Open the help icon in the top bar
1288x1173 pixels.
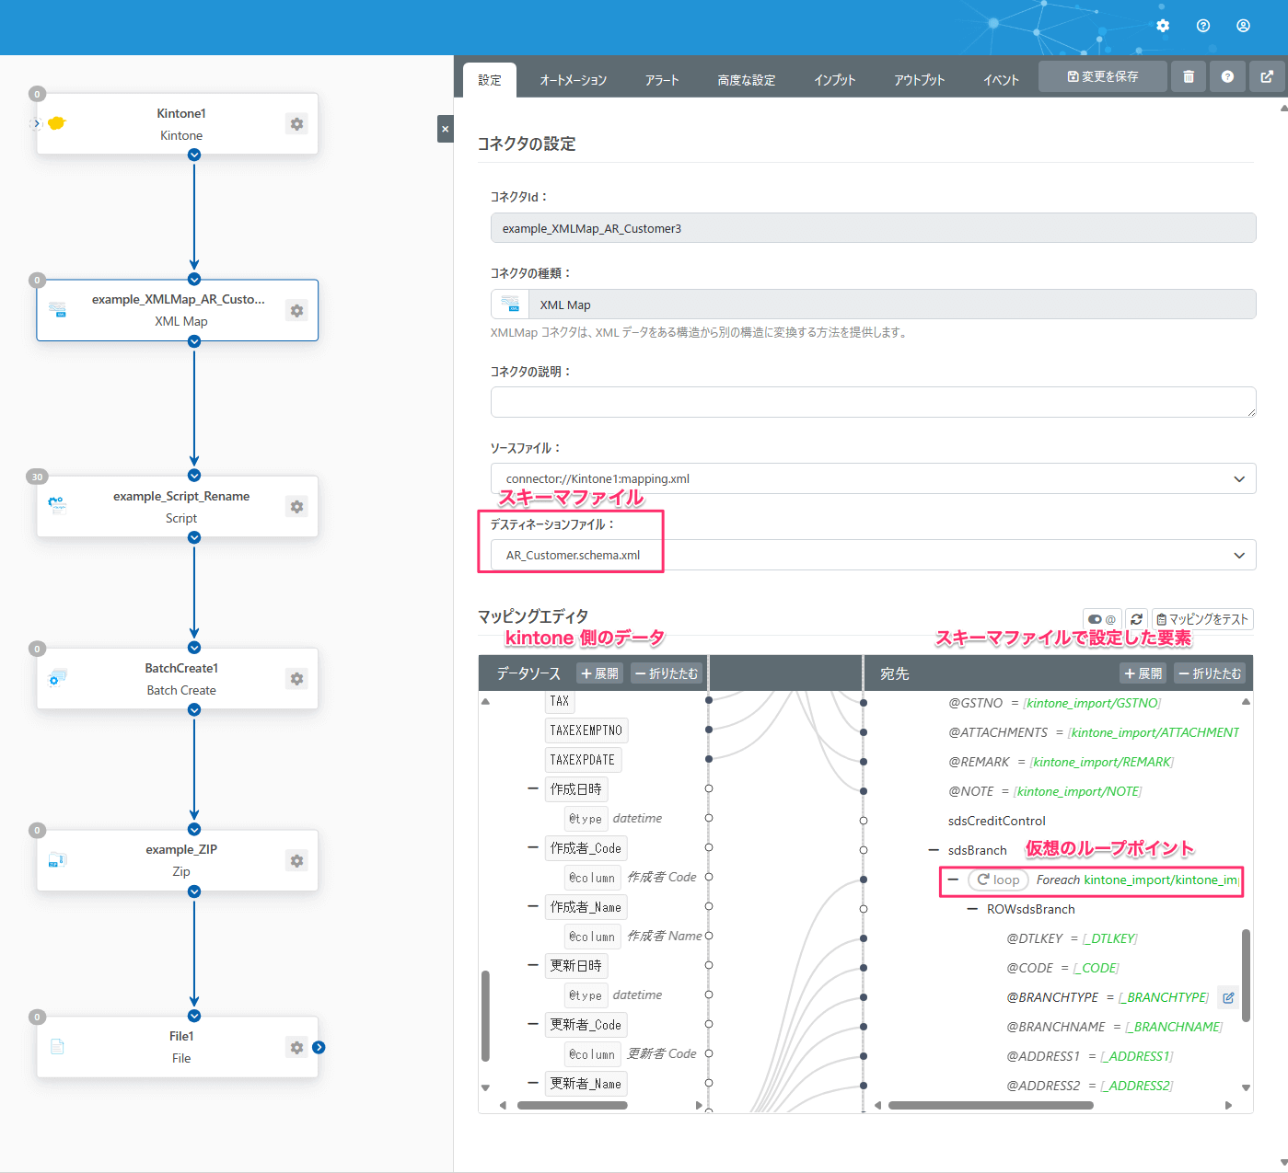click(1203, 26)
